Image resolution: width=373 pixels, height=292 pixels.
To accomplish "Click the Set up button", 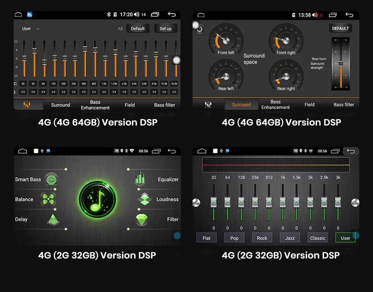I will [165, 28].
